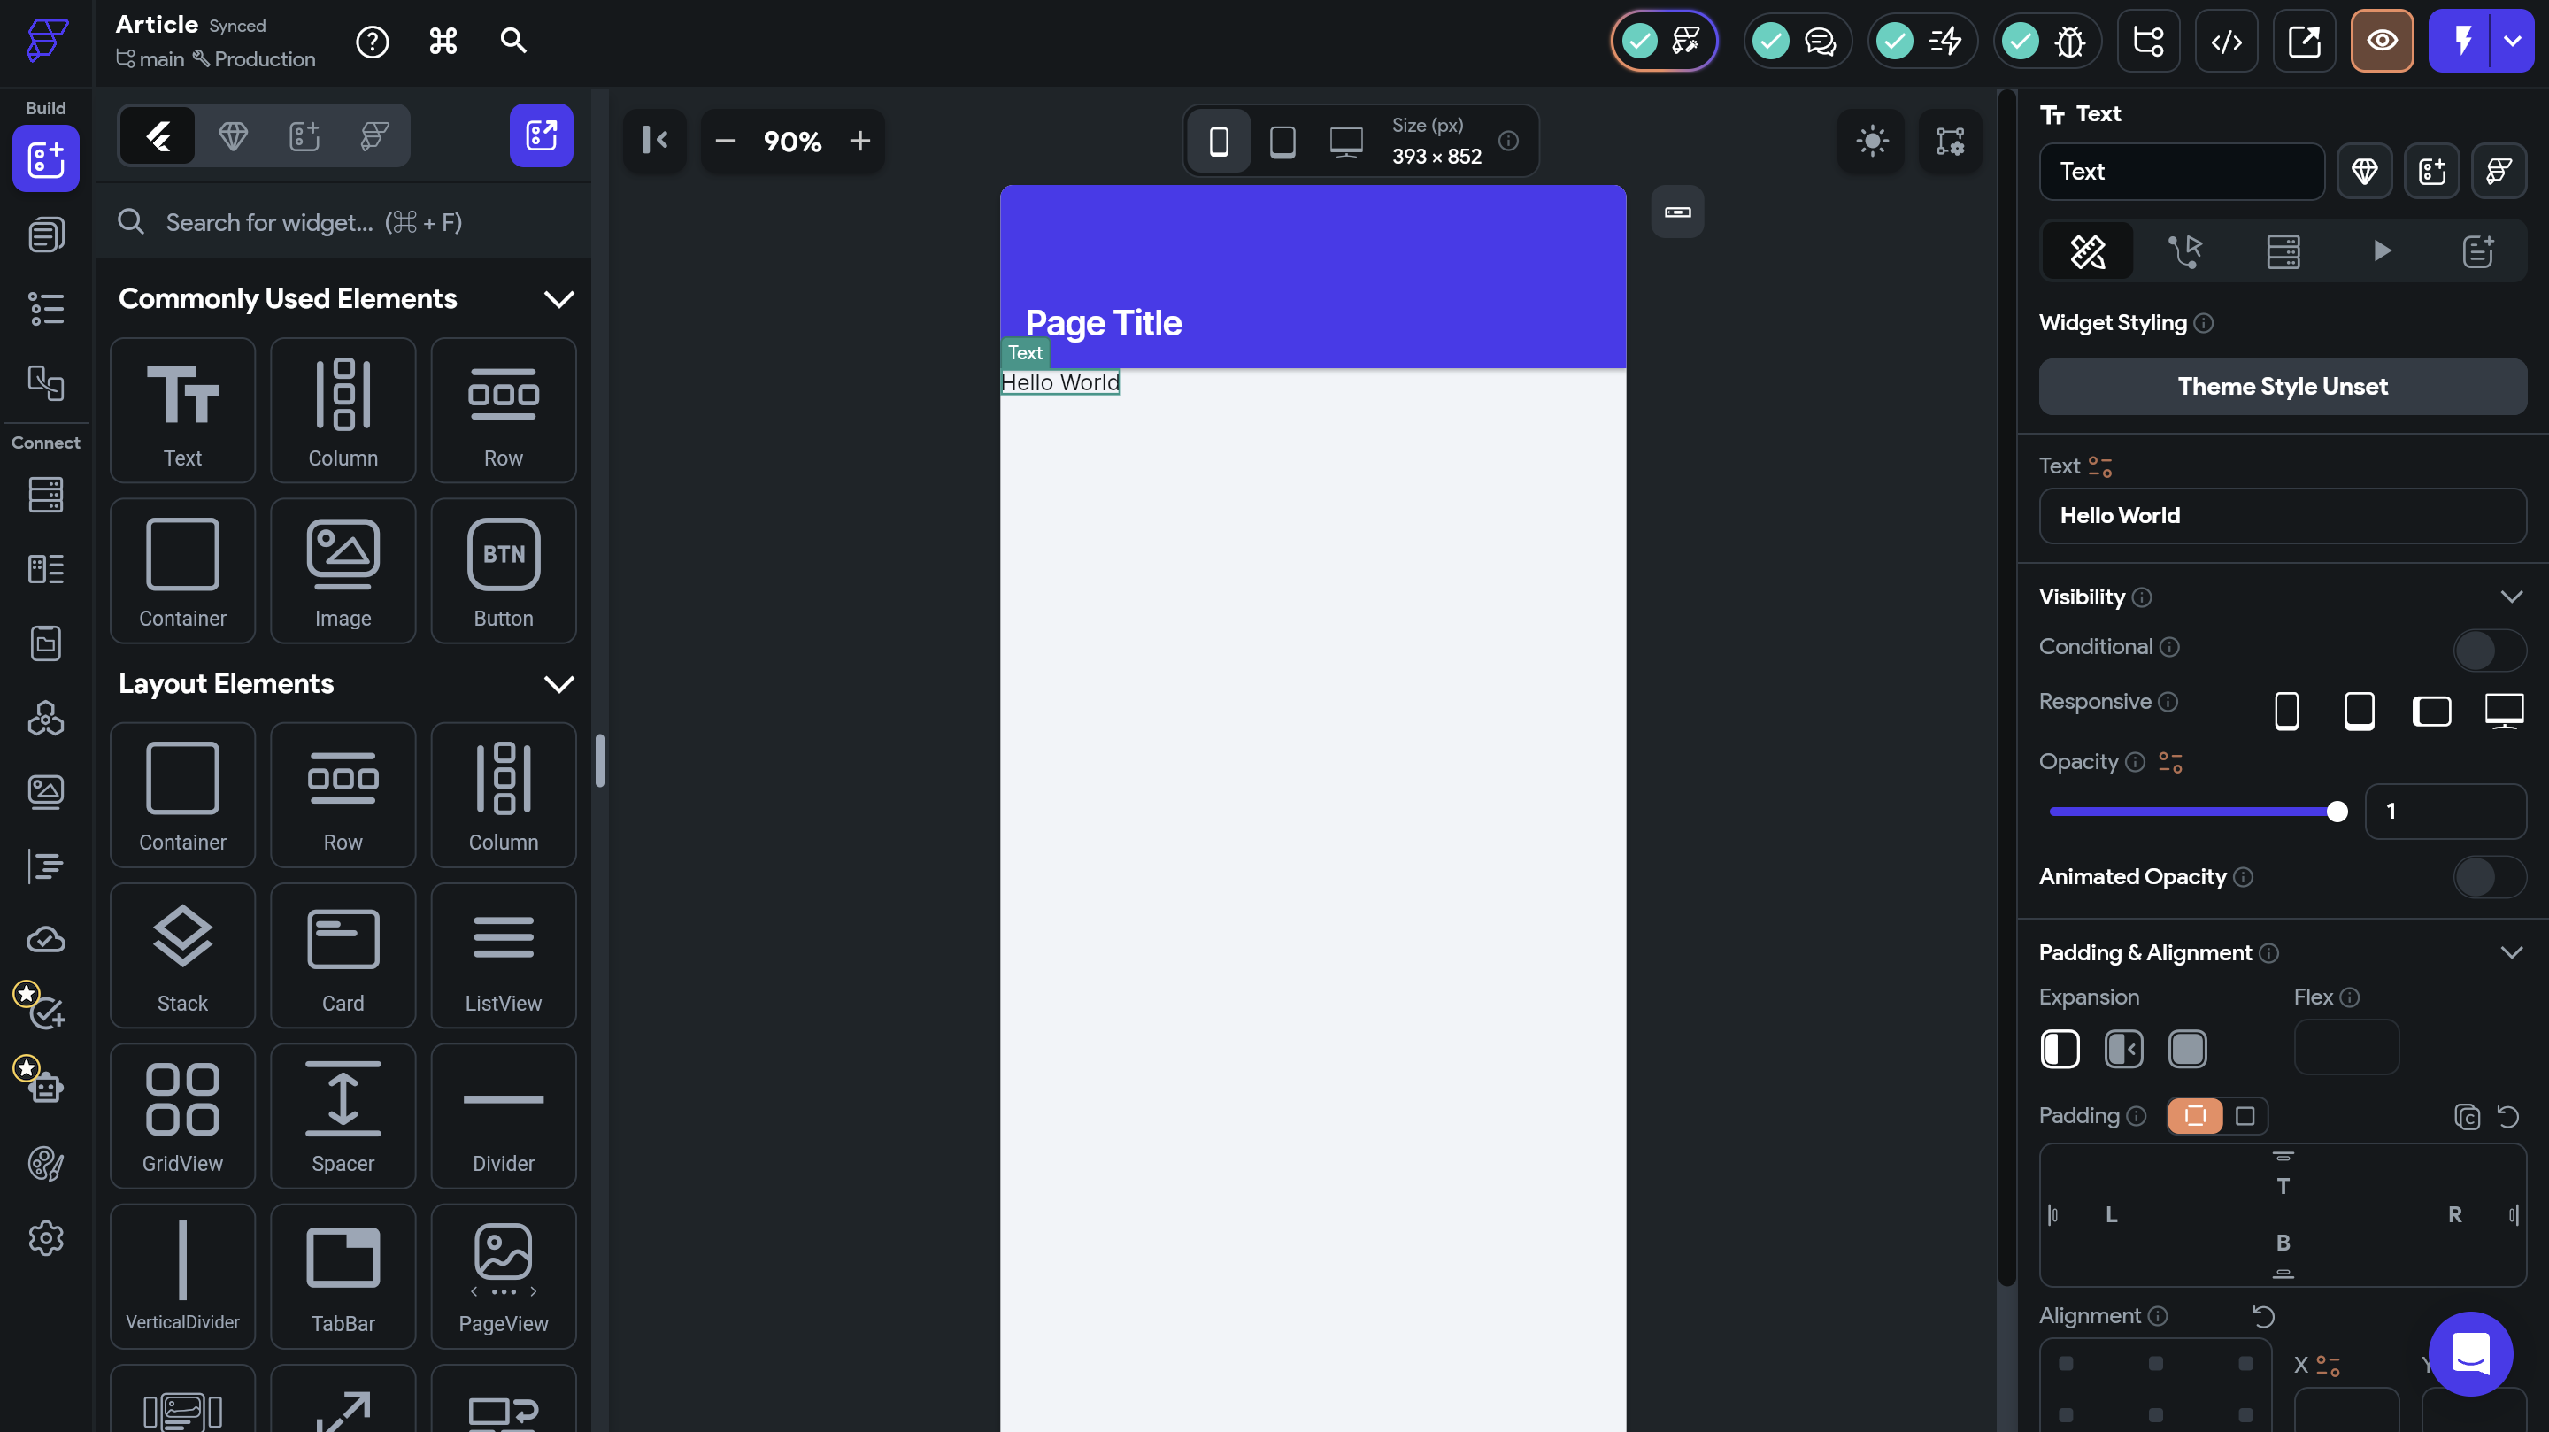Switch to the Actions tab in properties panel
The width and height of the screenshot is (2549, 1432).
[x=2185, y=251]
